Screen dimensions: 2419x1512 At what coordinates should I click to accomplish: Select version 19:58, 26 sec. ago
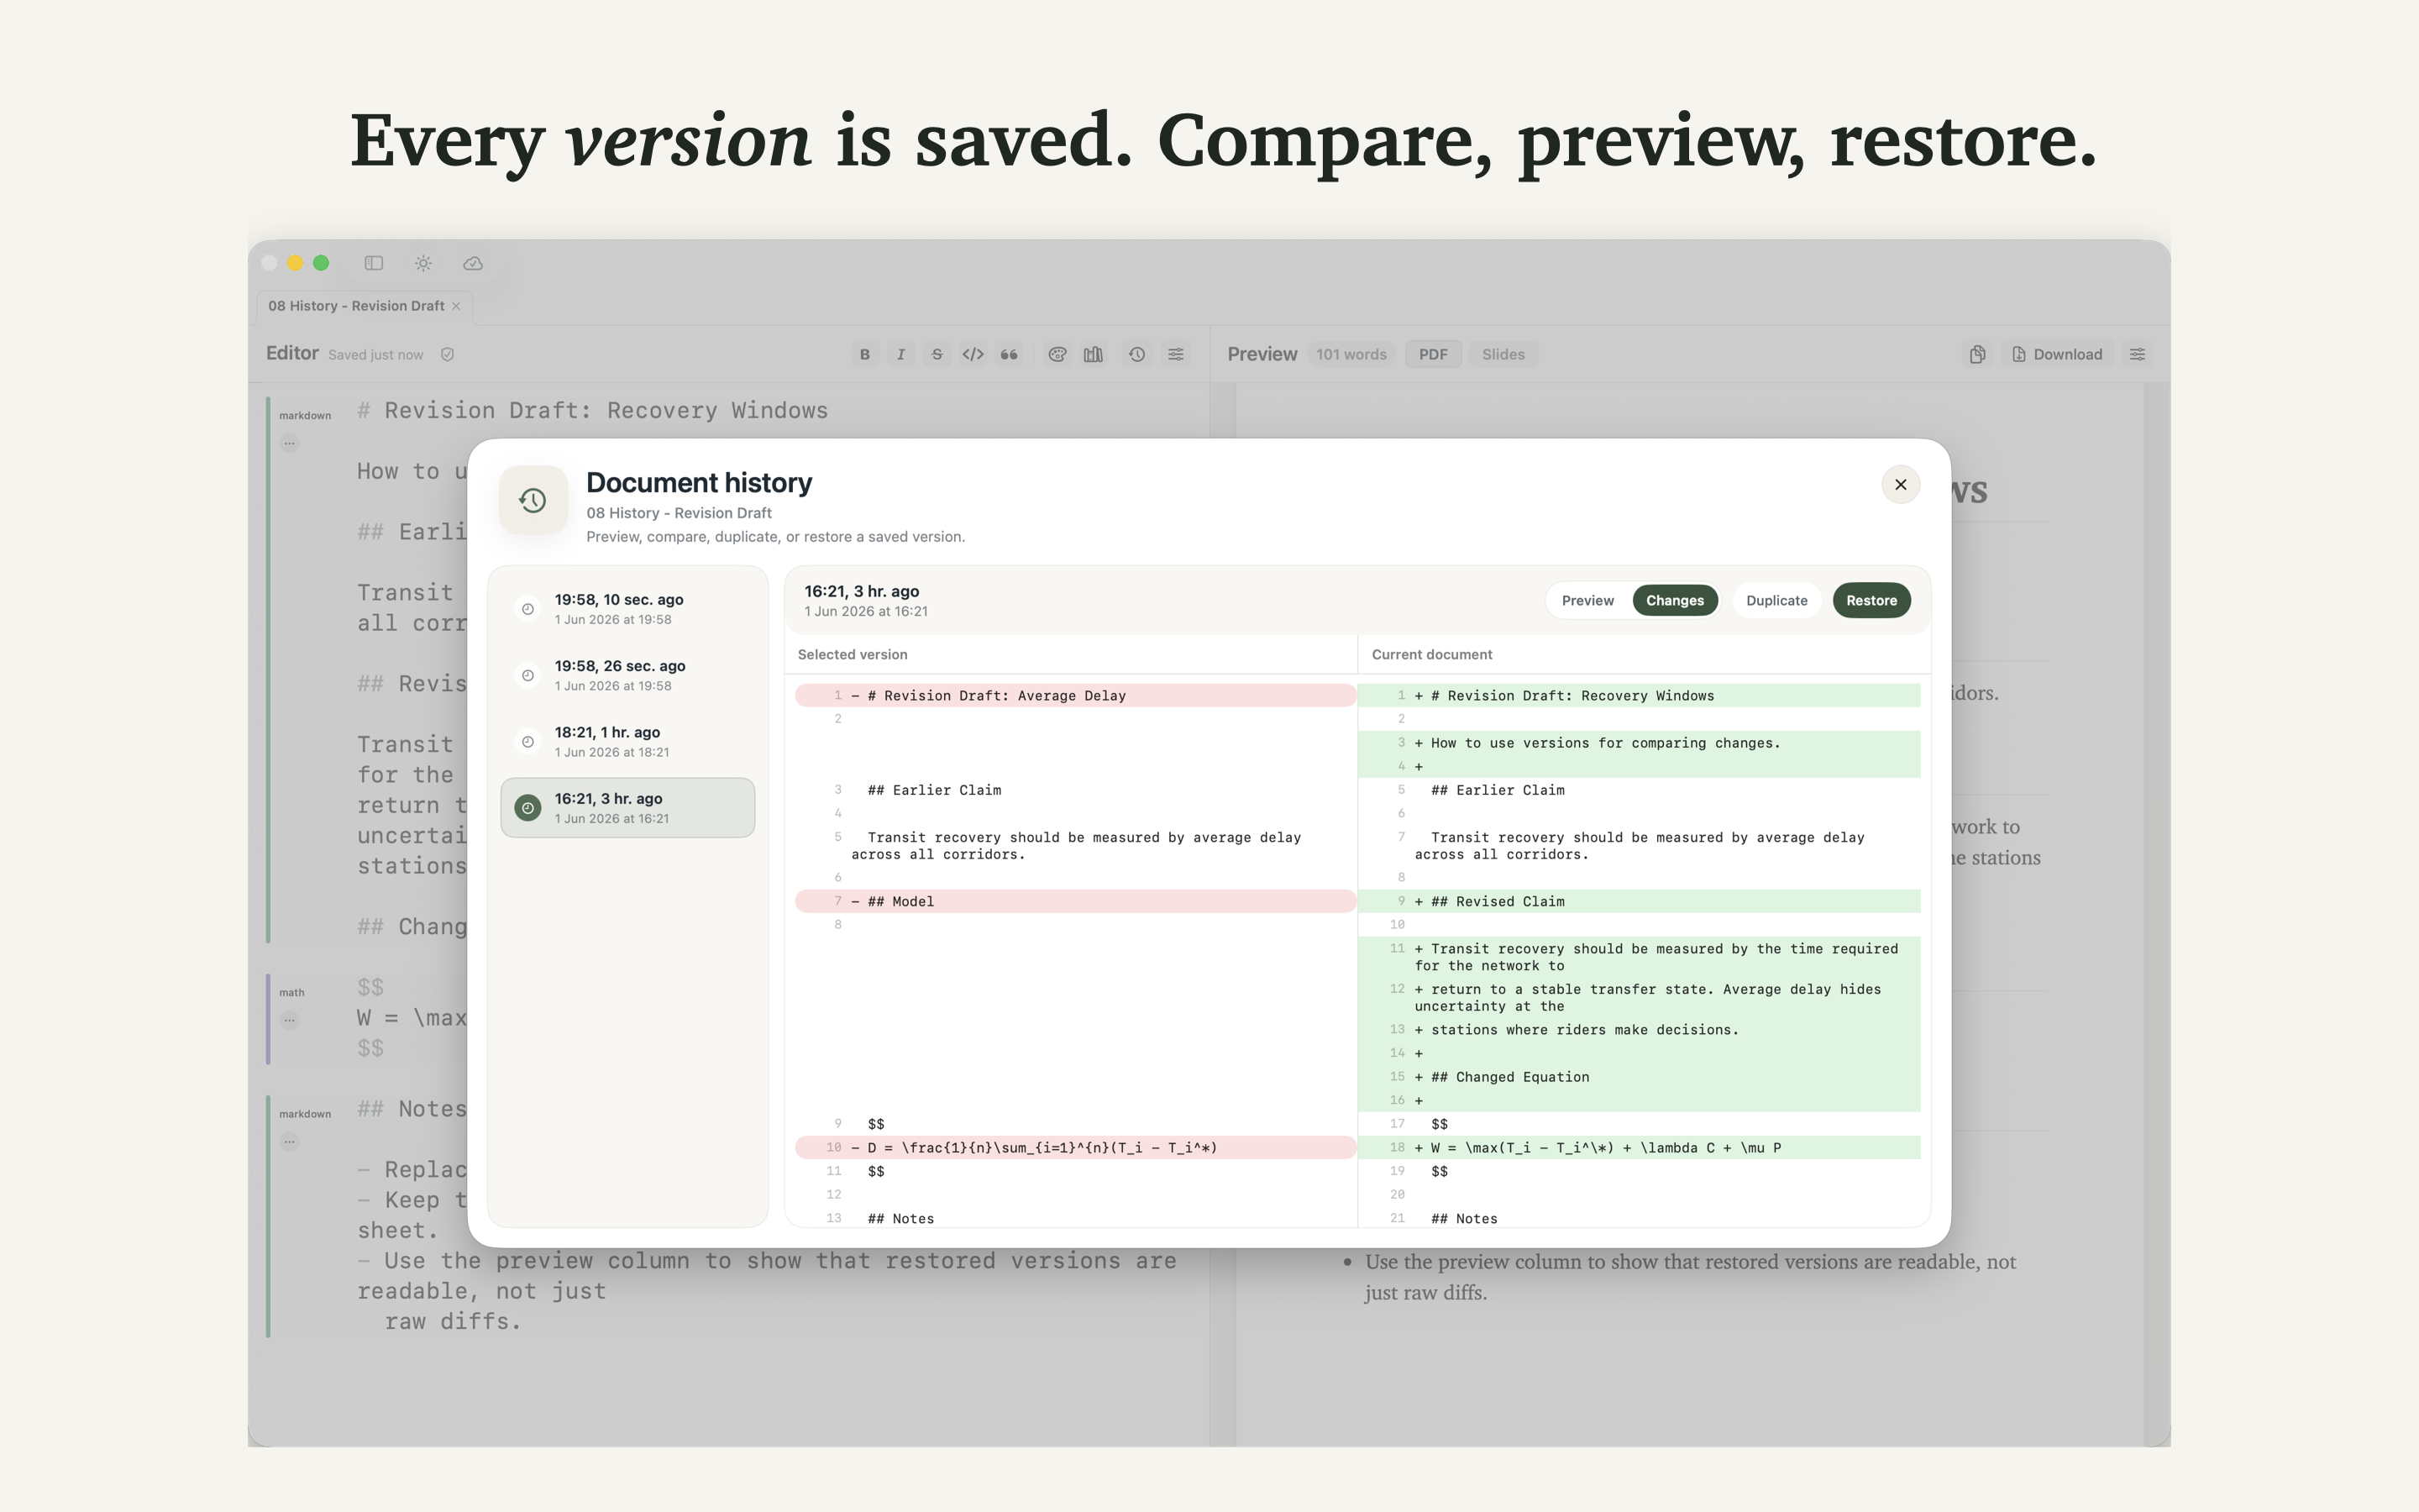coord(627,675)
